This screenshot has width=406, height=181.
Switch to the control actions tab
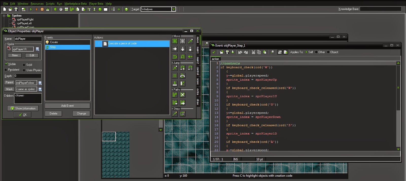point(198,71)
